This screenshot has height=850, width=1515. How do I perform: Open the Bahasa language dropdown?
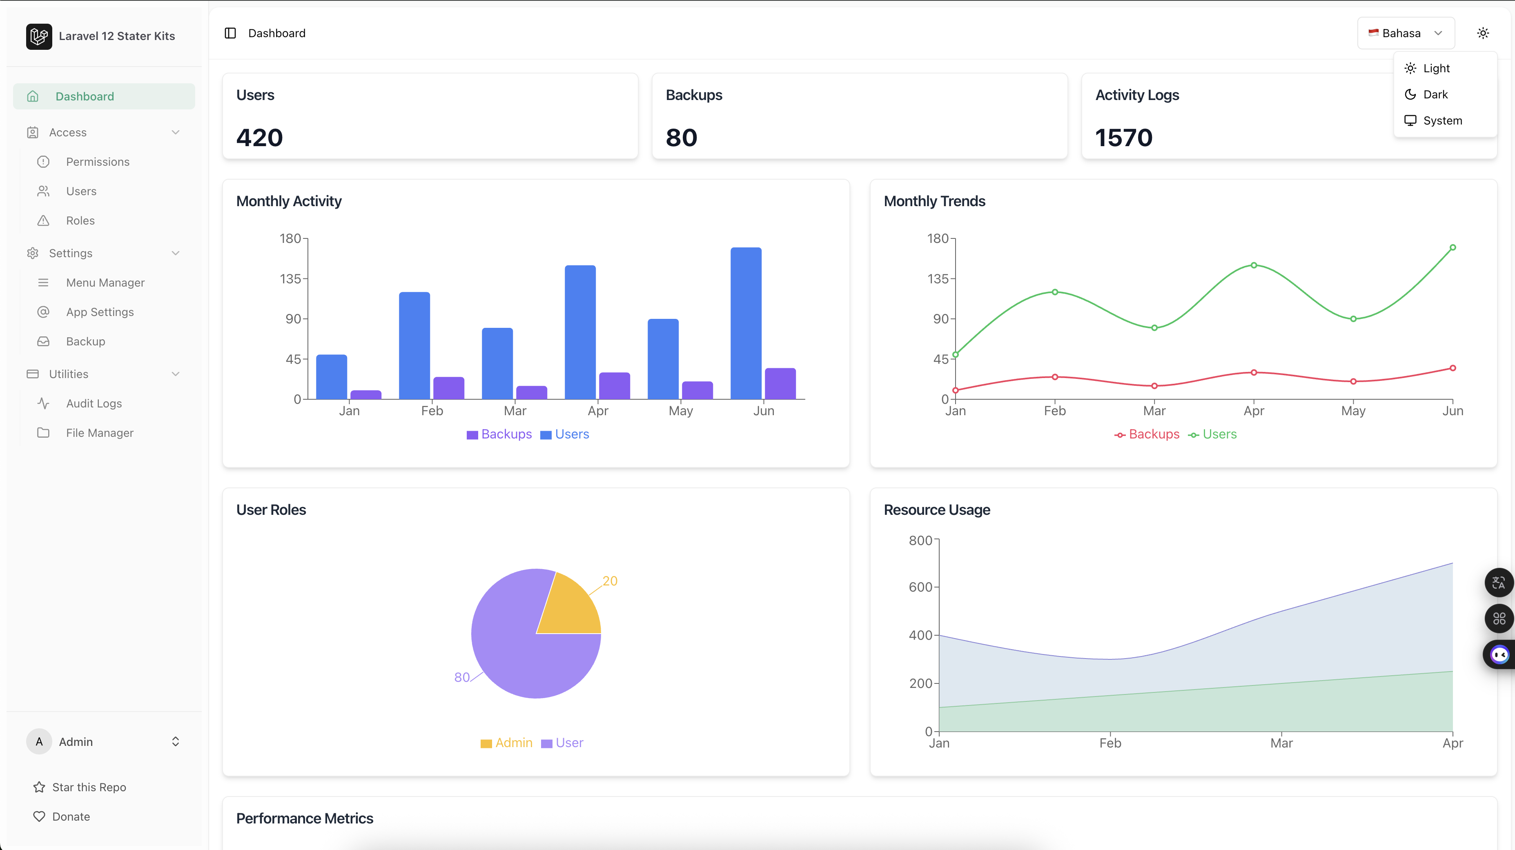point(1406,33)
